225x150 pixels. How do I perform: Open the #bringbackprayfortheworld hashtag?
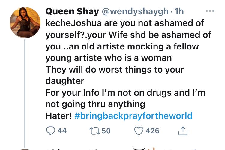[133, 116]
